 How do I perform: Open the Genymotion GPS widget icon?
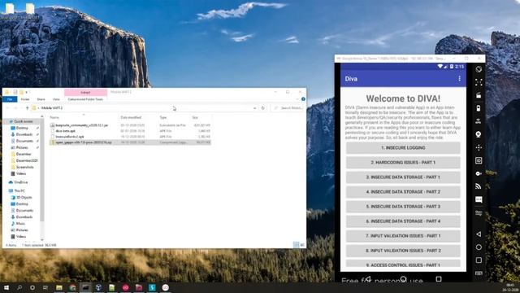(x=479, y=121)
